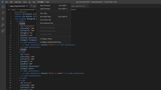The height and width of the screenshot is (90, 161).
Task: Open the Explorer view in activity bar
Action: coord(3,7)
